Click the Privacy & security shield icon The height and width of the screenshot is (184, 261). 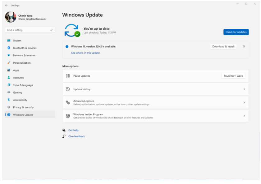point(9,107)
